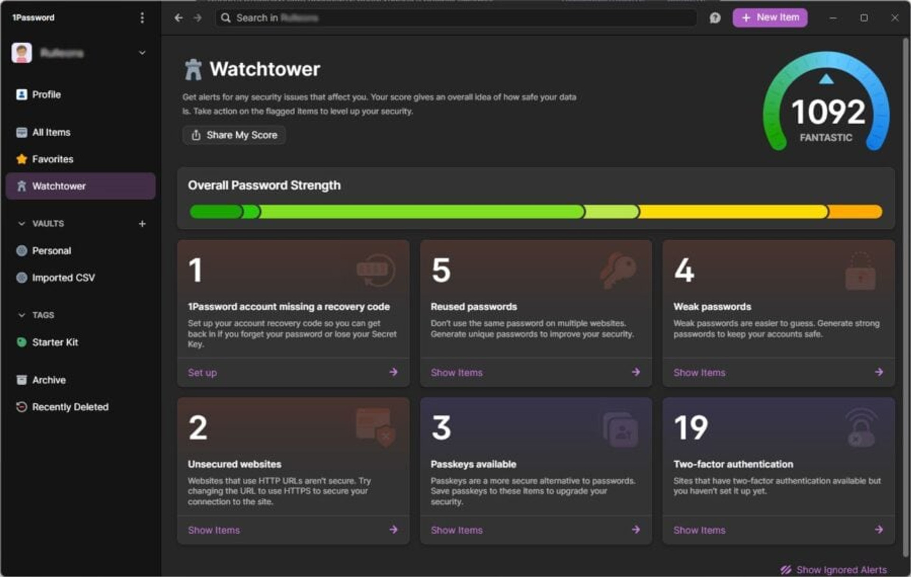This screenshot has height=577, width=911.
Task: Show Items for Unsecured websites
Action: tap(214, 530)
